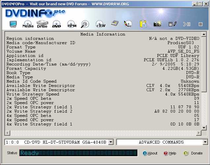This screenshot has width=210, height=165.
Task: Click 'A8 82 00 20 00 00' value
Action: tap(177, 111)
